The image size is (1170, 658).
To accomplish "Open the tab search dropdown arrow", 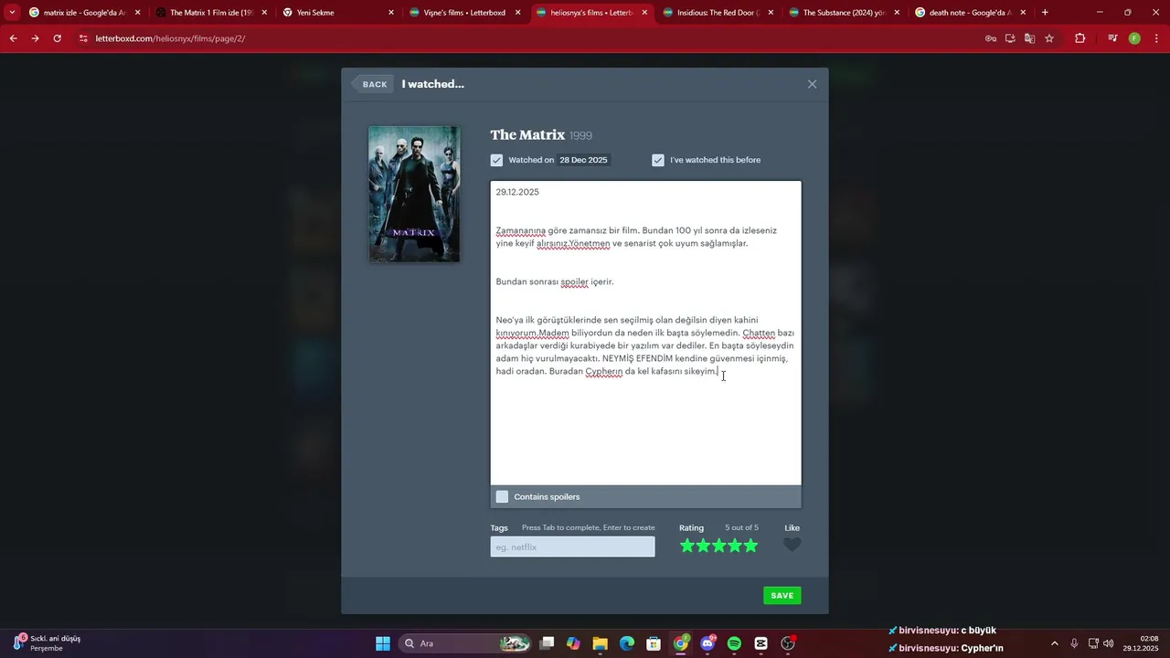I will click(12, 13).
